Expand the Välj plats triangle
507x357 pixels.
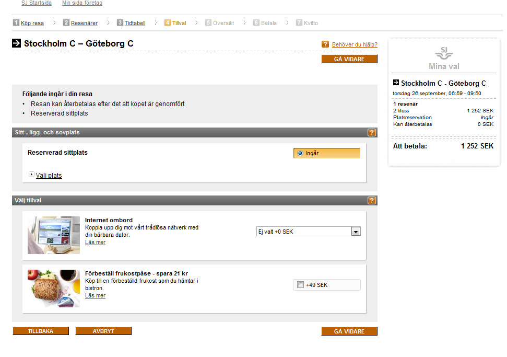tap(31, 175)
